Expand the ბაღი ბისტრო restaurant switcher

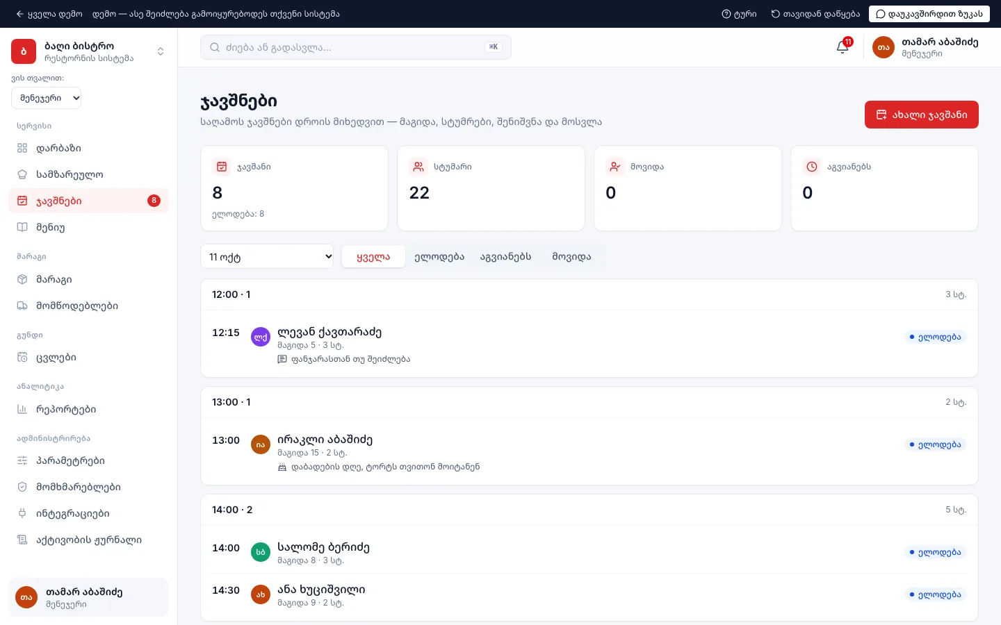tap(161, 51)
